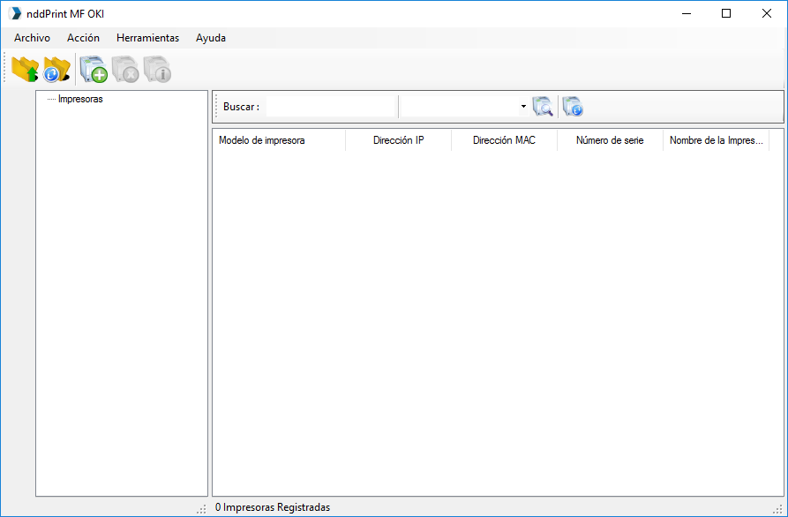Close the nddPrint MF OKI window
The image size is (788, 517).
pyautogui.click(x=767, y=13)
